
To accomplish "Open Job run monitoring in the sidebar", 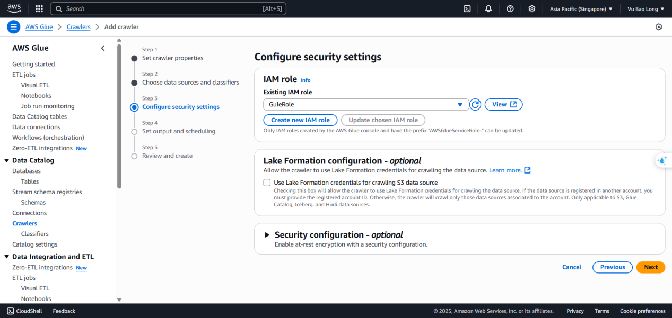I will 48,106.
